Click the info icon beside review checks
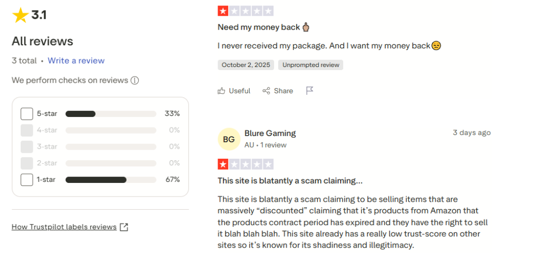Image resolution: width=545 pixels, height=253 pixels. [x=135, y=80]
